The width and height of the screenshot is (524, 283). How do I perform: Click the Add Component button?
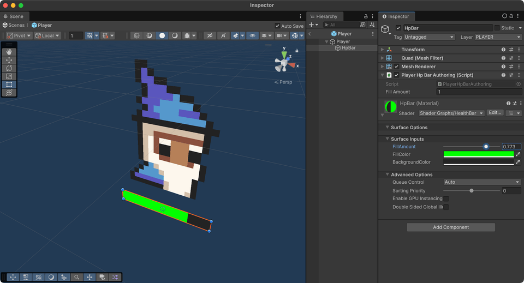click(451, 227)
